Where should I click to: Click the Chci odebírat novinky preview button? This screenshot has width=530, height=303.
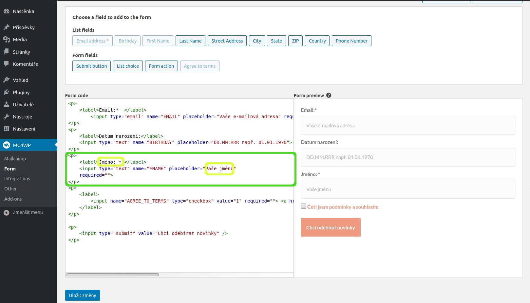pyautogui.click(x=331, y=227)
